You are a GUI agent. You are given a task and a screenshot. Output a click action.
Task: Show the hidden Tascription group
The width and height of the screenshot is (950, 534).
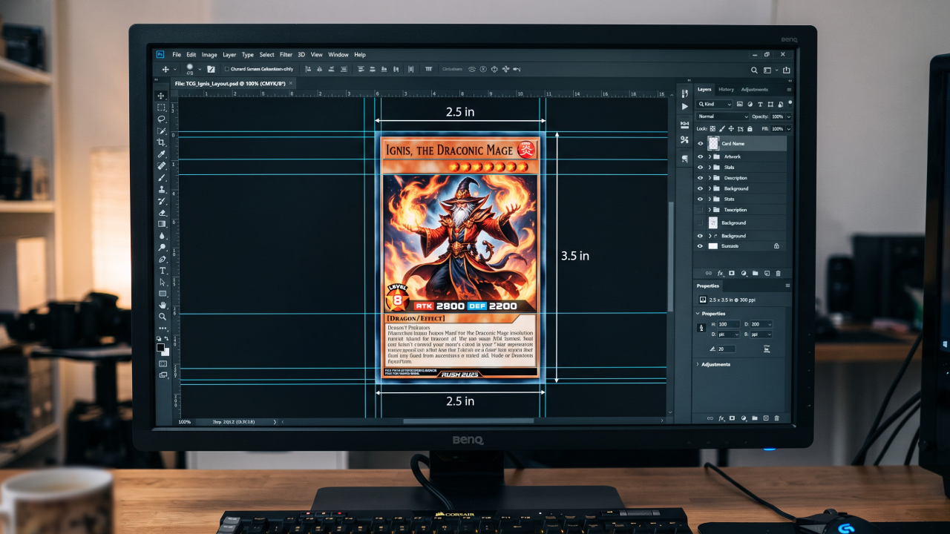(x=700, y=210)
